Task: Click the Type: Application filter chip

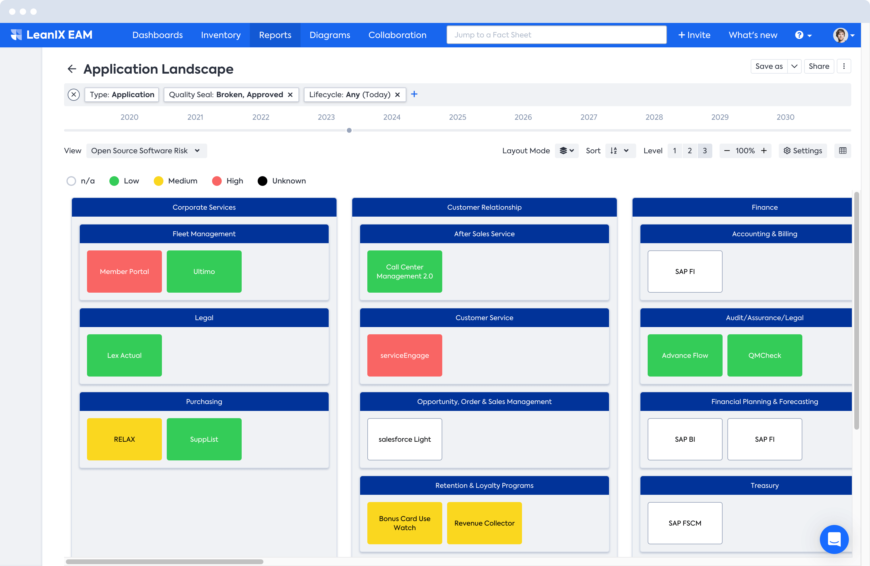Action: [x=122, y=94]
